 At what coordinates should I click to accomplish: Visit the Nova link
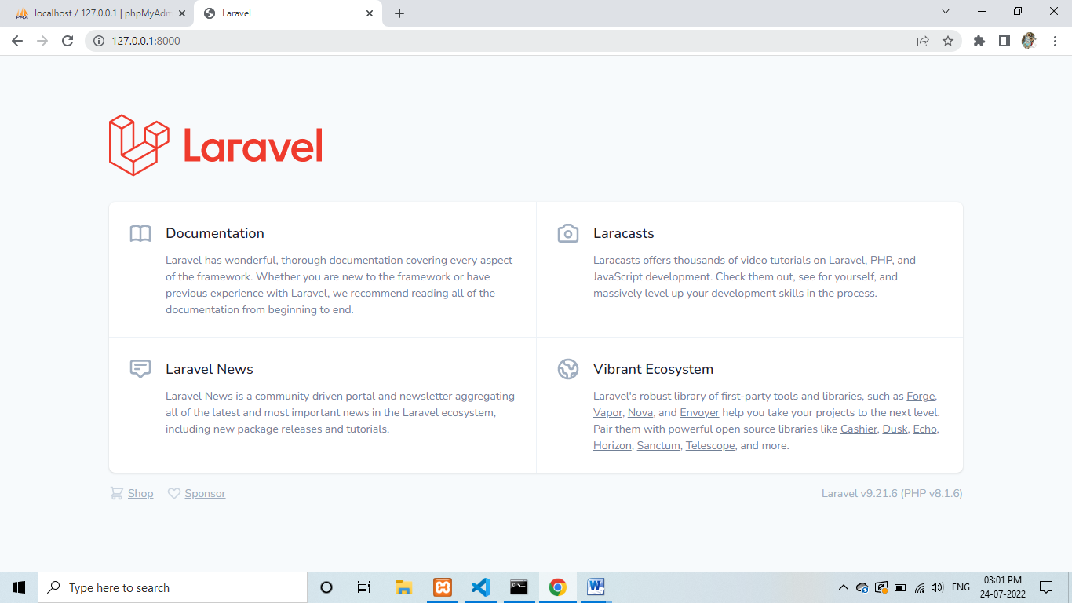[640, 413]
